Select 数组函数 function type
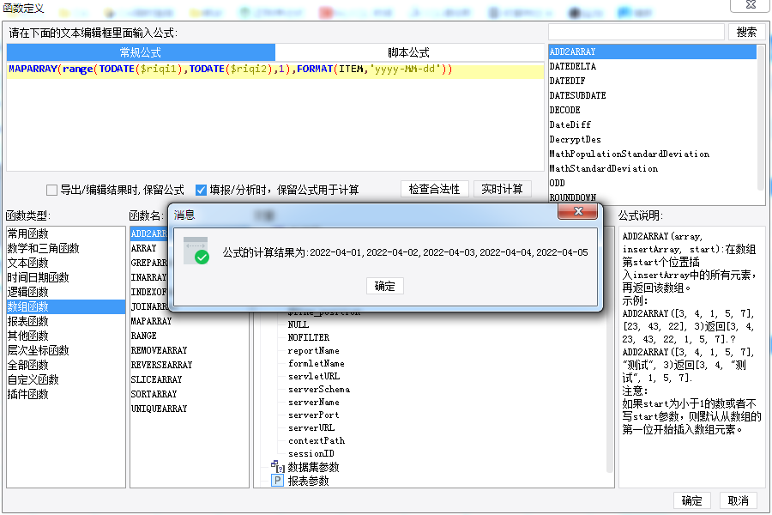This screenshot has height=515, width=772. click(x=66, y=306)
